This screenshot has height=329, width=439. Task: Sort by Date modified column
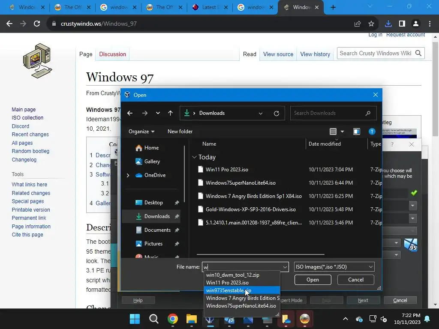click(325, 144)
